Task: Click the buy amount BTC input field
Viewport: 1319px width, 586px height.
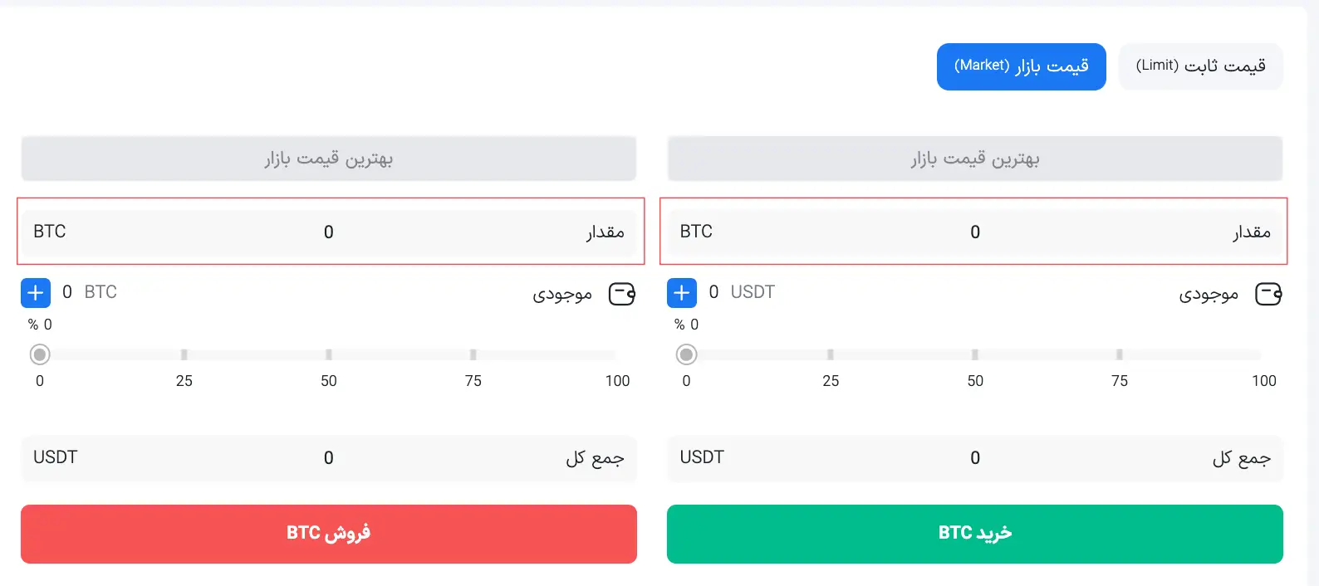Action: [974, 232]
